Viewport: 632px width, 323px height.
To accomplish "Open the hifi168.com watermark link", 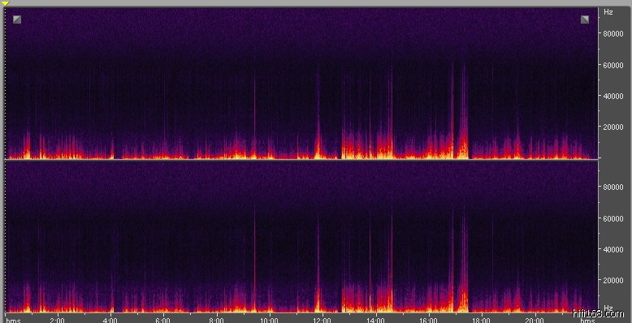I will pyautogui.click(x=598, y=314).
